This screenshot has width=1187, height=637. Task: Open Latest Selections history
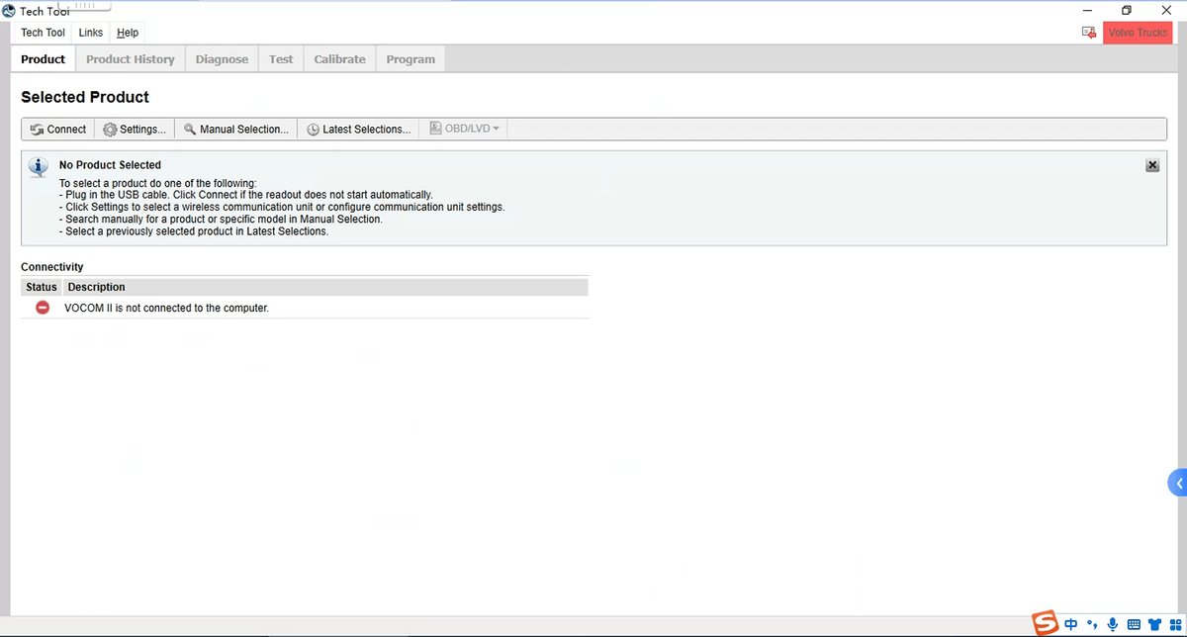(357, 130)
